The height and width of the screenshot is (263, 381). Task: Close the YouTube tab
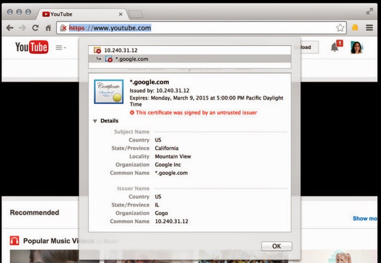pos(120,14)
